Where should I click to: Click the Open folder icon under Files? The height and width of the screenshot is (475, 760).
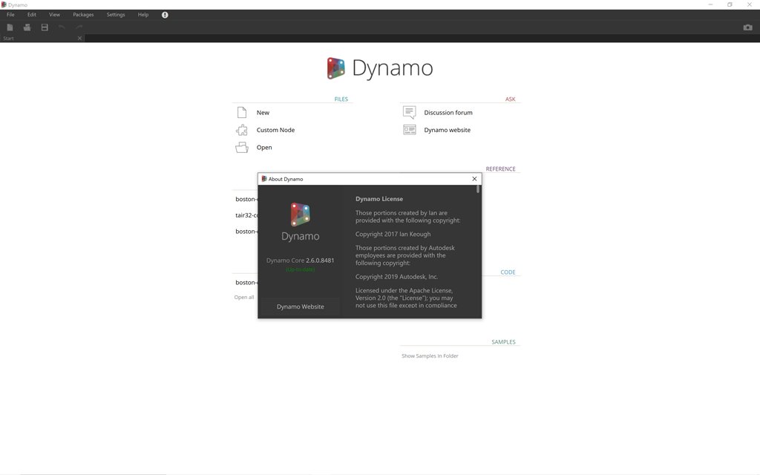pyautogui.click(x=242, y=148)
